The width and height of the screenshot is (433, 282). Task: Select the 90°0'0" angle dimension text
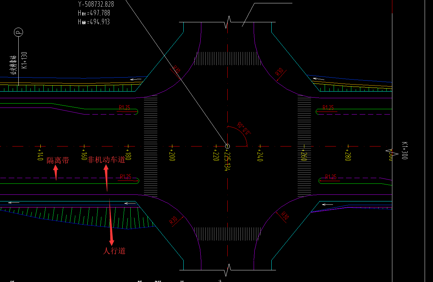pos(244,129)
